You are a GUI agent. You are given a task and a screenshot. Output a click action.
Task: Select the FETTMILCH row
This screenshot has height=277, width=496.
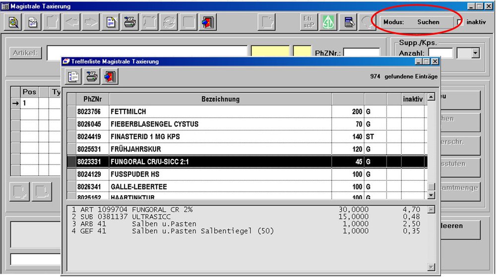(x=247, y=111)
